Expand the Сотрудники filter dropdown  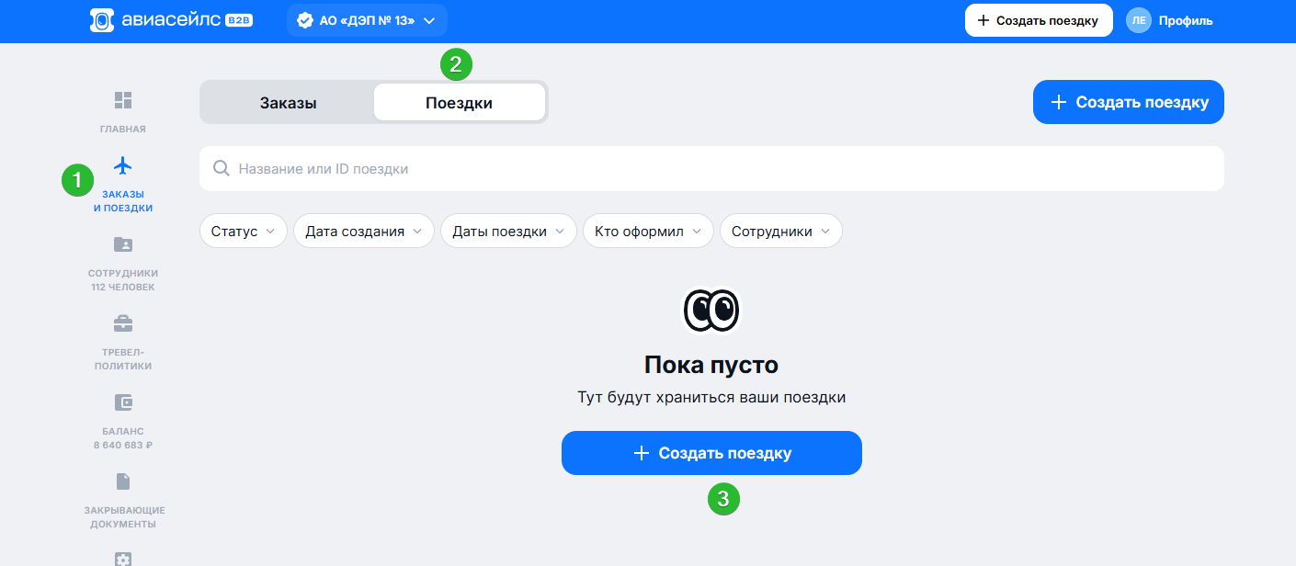pos(780,232)
